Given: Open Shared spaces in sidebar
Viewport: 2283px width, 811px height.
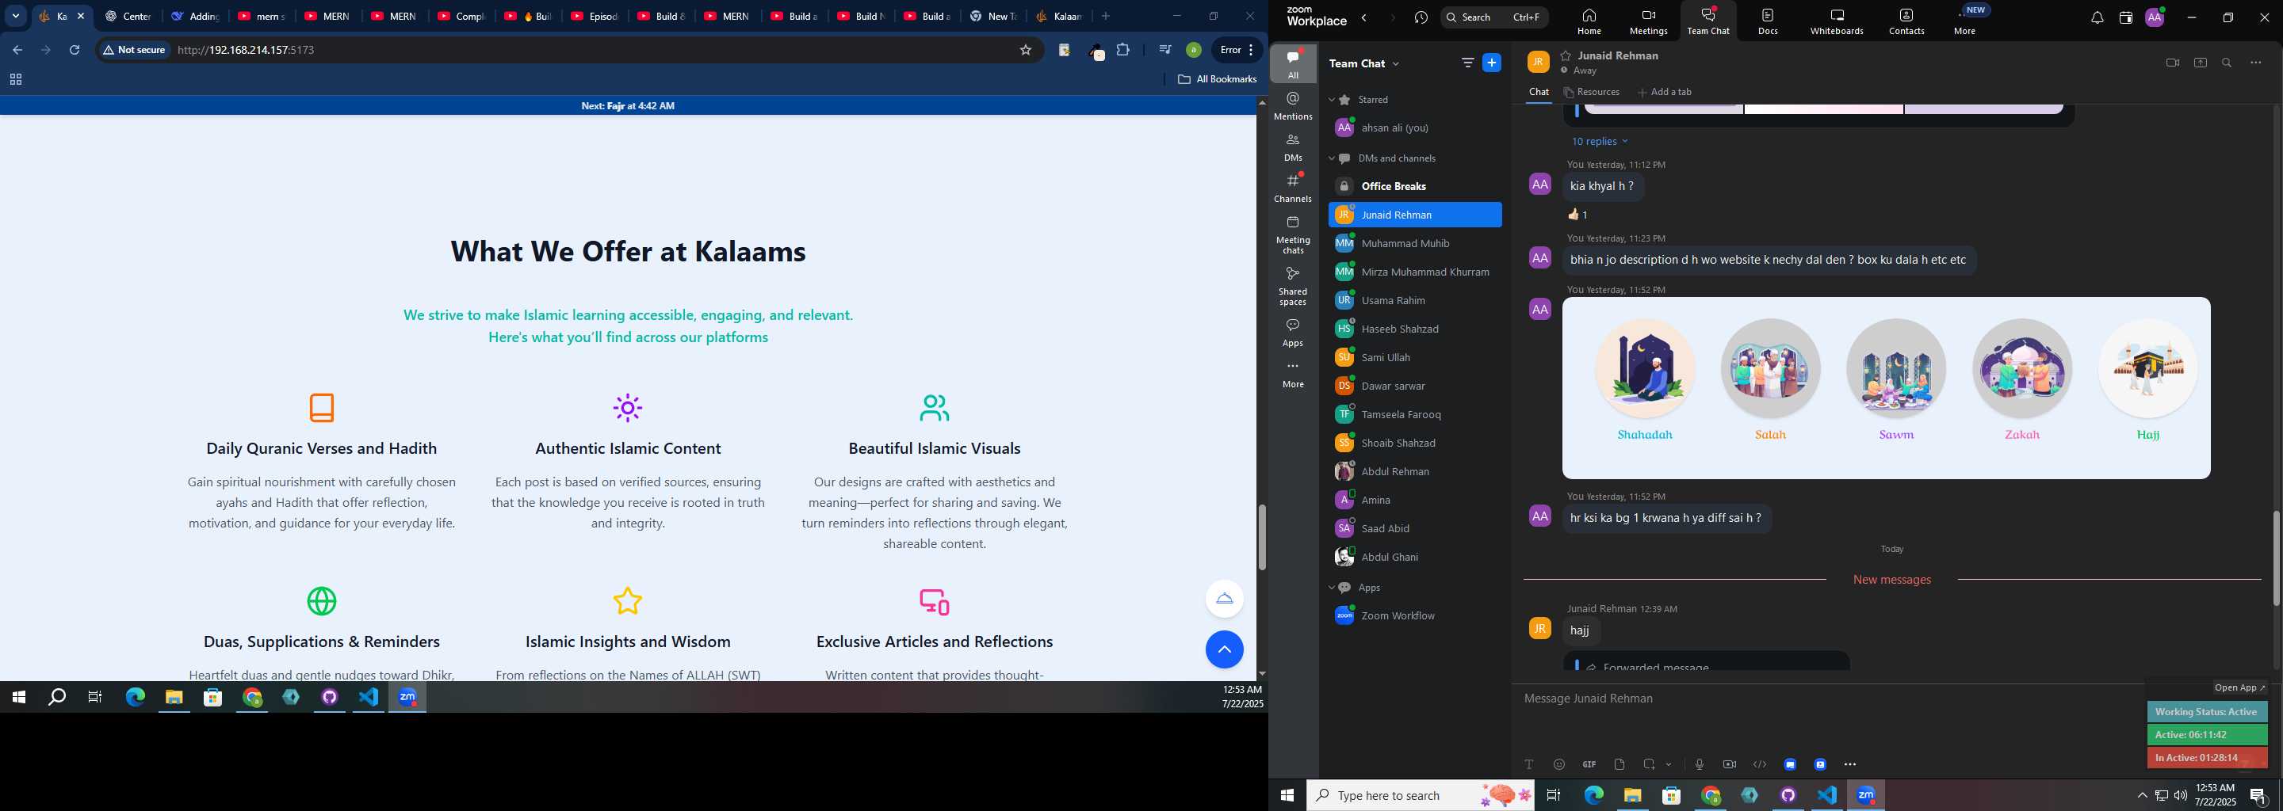Looking at the screenshot, I should (1293, 286).
